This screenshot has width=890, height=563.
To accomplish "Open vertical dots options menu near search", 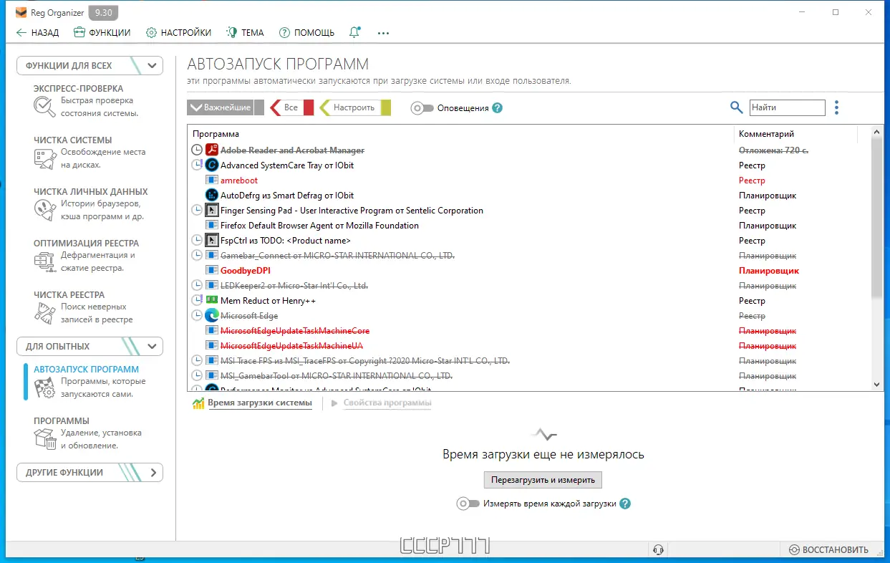I will pos(836,107).
